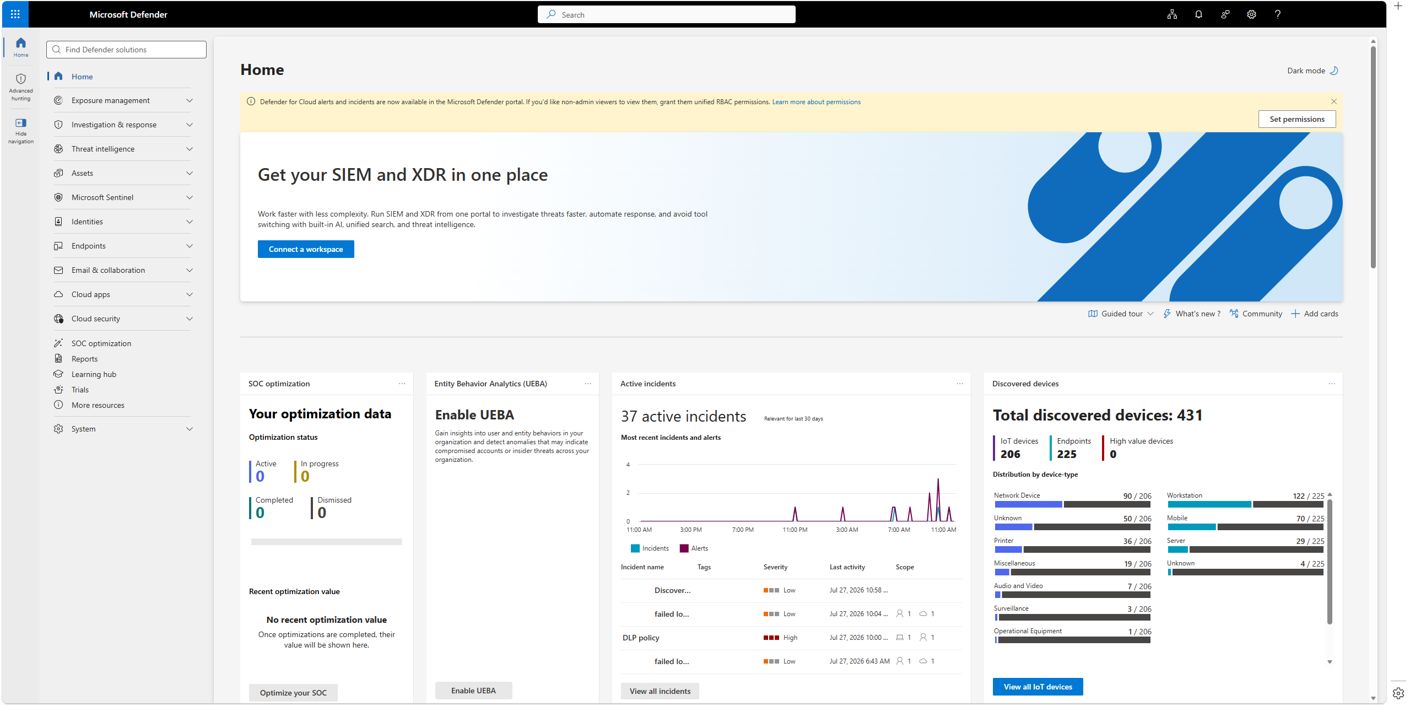Click Connect a workspace button
1410x706 pixels.
click(x=306, y=249)
